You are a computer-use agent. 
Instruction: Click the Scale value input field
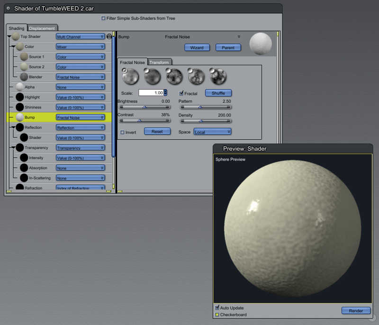(x=151, y=93)
